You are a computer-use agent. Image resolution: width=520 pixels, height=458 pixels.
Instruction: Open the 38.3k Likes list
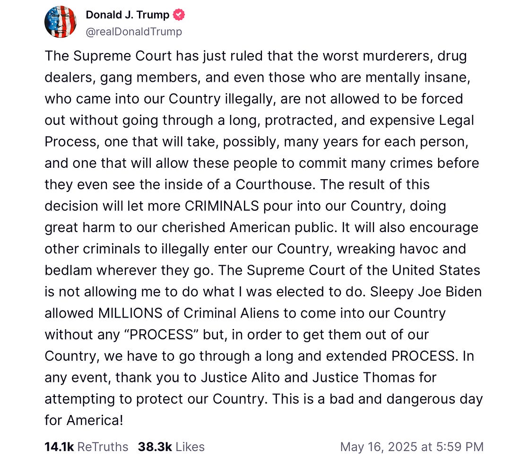171,447
